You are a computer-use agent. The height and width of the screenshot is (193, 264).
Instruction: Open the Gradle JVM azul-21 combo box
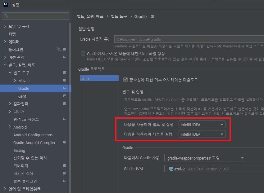214,169
